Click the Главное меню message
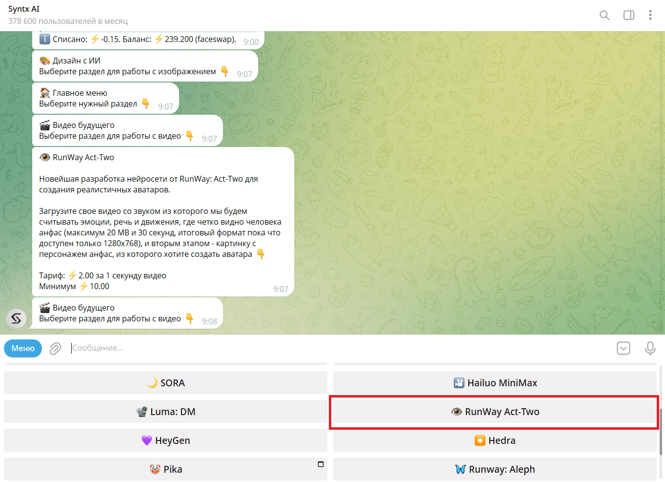Image resolution: width=665 pixels, height=482 pixels. coord(105,98)
